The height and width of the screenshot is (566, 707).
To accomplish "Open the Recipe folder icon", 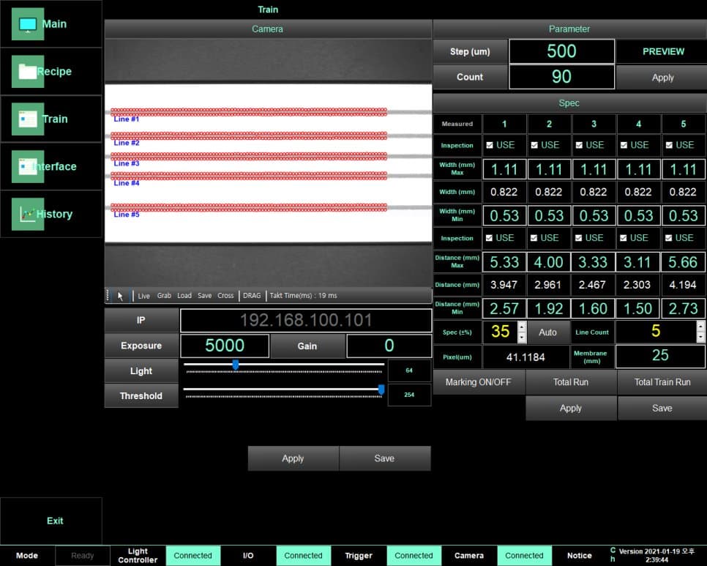I will pos(28,71).
